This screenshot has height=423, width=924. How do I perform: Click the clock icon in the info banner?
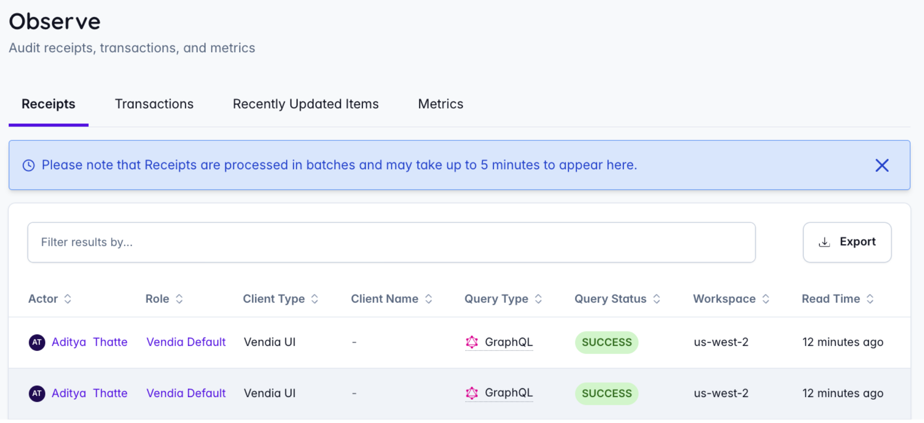tap(29, 165)
